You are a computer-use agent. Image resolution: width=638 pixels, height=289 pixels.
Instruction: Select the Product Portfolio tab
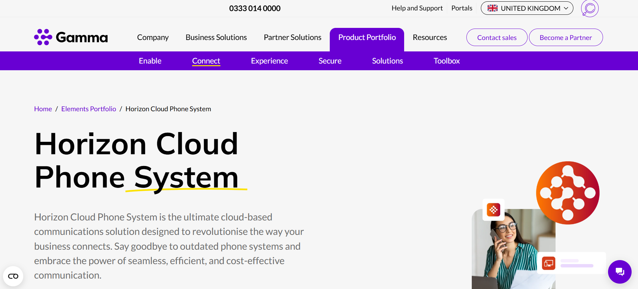click(367, 39)
